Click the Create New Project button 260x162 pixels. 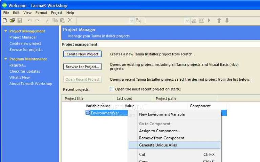point(82,54)
